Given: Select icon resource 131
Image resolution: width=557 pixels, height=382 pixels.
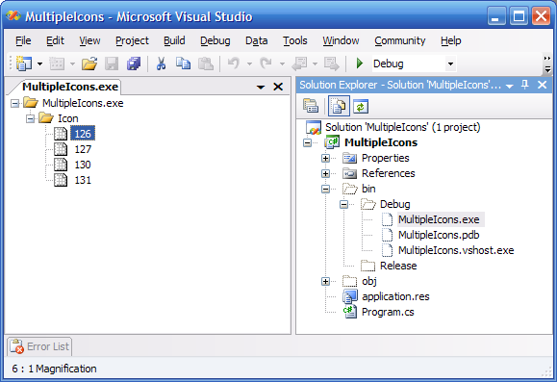Looking at the screenshot, I should pos(83,180).
